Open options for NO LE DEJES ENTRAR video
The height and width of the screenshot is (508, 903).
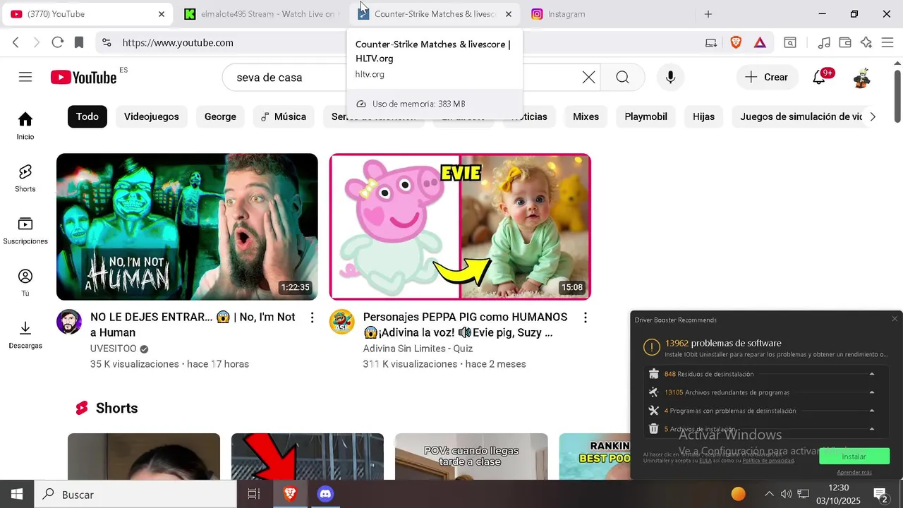(x=313, y=317)
